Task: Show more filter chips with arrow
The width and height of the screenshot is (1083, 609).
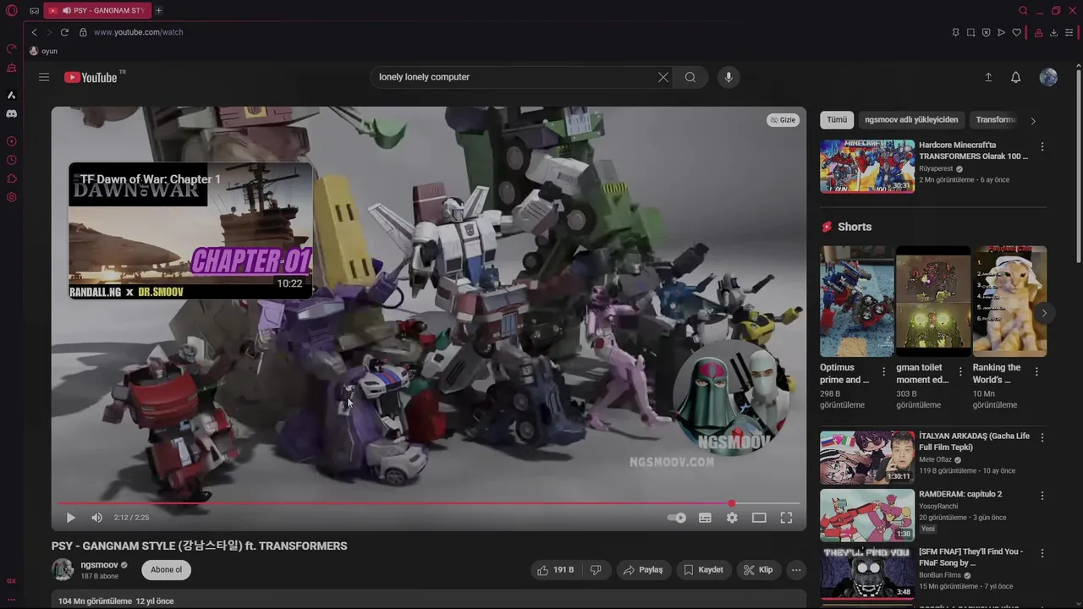Action: 1033,120
